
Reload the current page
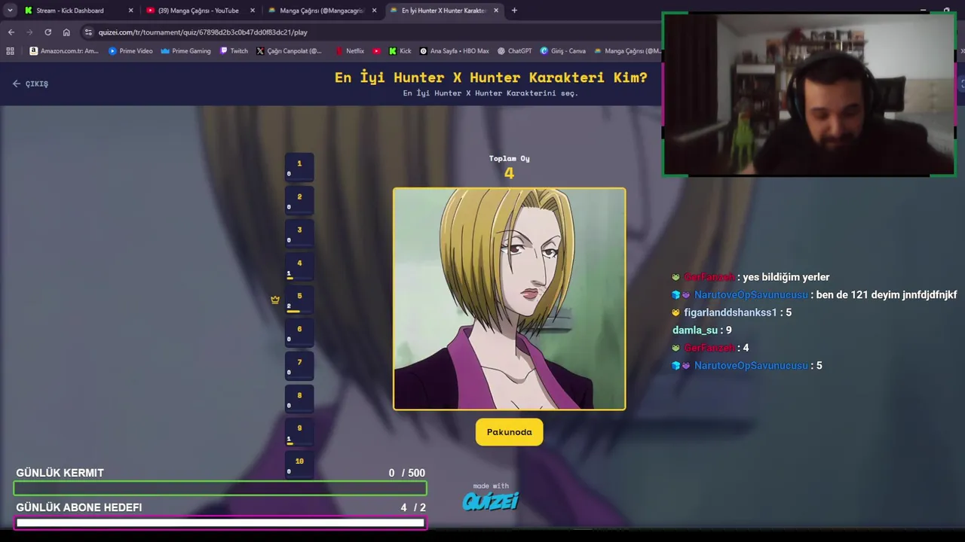point(48,32)
